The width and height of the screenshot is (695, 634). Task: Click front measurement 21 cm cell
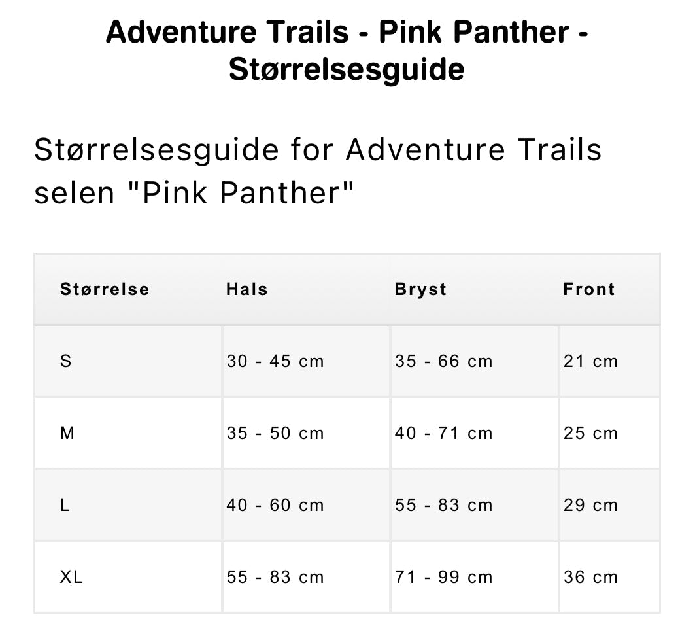tap(590, 361)
